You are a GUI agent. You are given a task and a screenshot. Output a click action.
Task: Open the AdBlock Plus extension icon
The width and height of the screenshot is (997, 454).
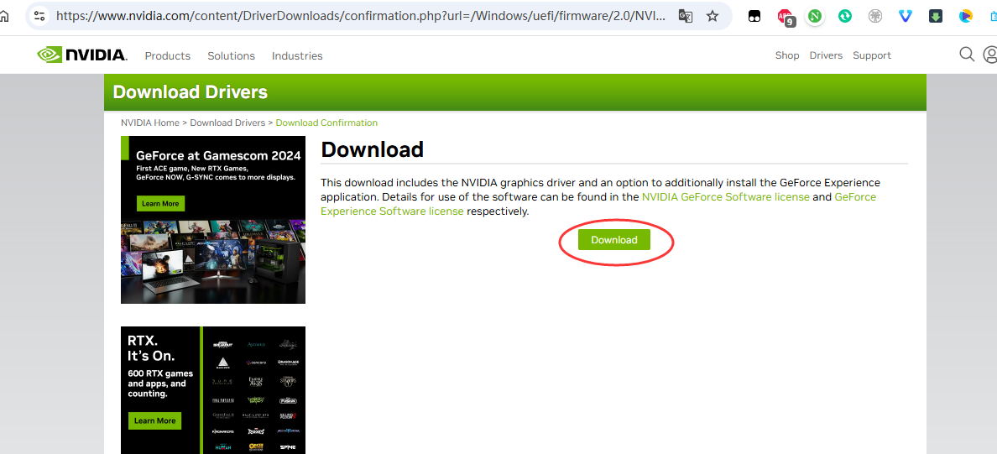pos(785,16)
